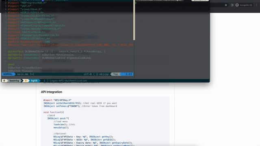This screenshot has width=260, height=146.
Task: Click the @end line in vim
Action: pyautogui.click(x=11, y=64)
